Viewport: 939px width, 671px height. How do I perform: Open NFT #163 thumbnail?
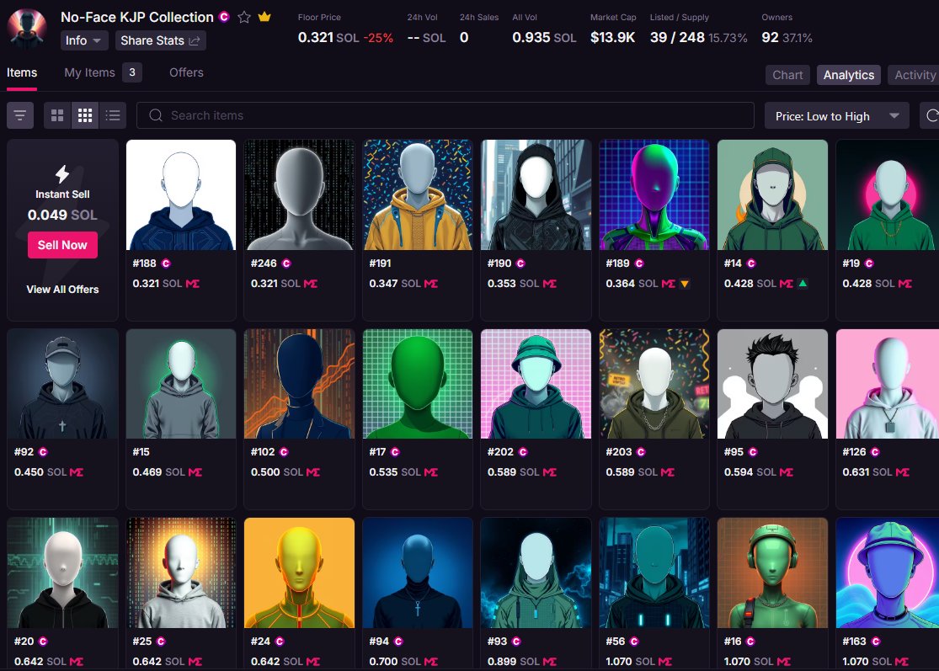(888, 572)
